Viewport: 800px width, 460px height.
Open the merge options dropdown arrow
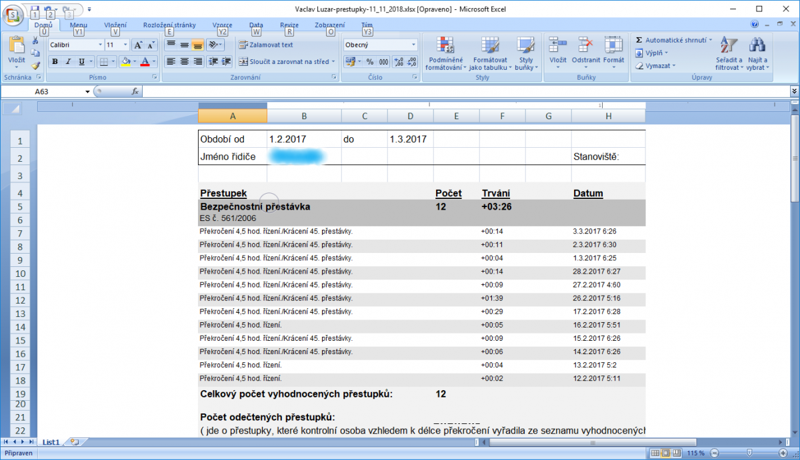point(335,61)
